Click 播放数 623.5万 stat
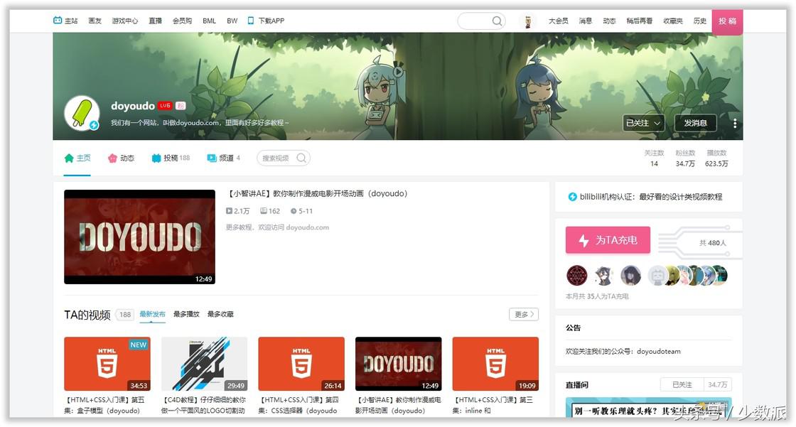The image size is (796, 427). point(716,158)
